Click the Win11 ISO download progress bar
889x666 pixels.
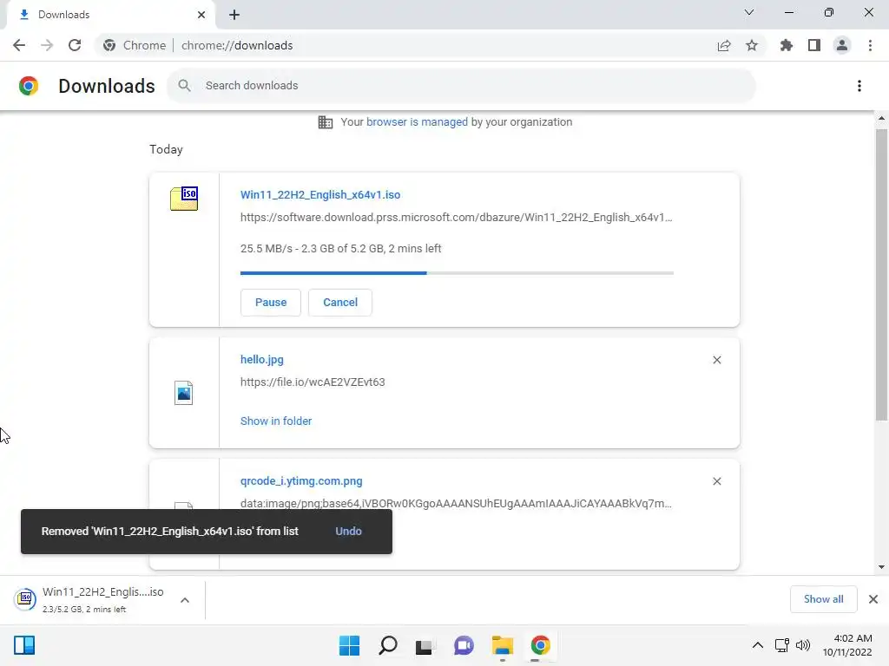(x=457, y=273)
